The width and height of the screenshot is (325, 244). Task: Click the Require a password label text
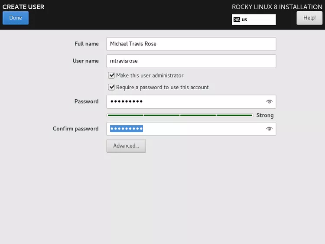point(162,87)
